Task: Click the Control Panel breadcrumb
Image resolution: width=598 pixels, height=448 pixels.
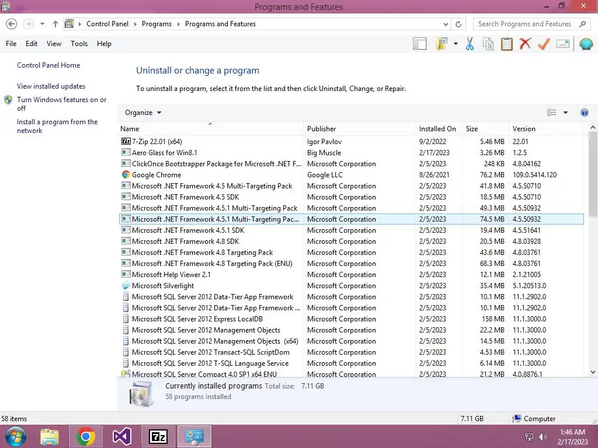Action: (107, 24)
